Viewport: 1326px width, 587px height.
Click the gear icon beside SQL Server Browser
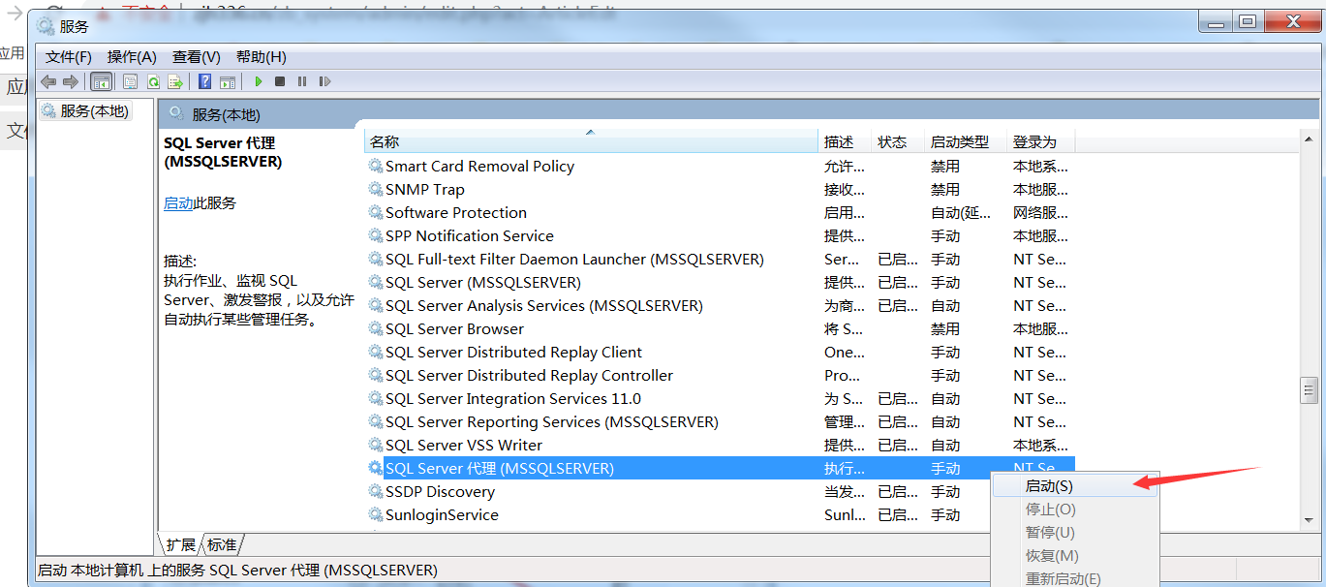click(376, 329)
